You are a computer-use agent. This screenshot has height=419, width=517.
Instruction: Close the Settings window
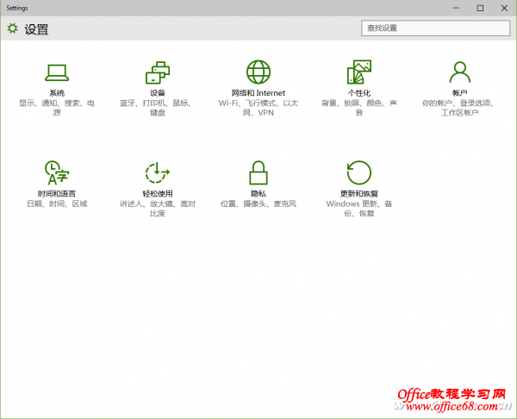[x=504, y=8]
